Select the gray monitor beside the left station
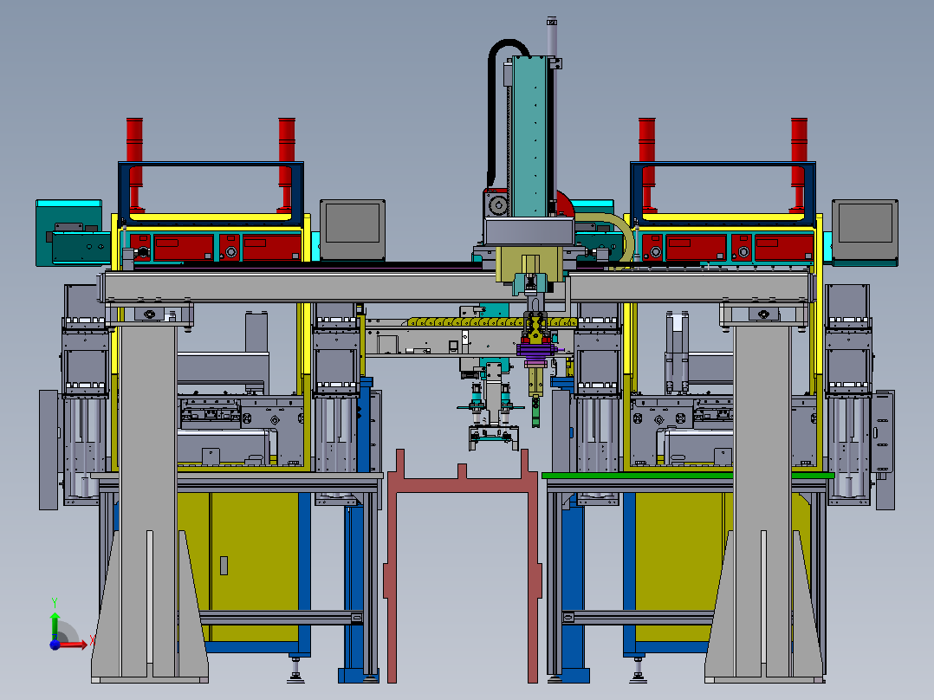 point(353,230)
